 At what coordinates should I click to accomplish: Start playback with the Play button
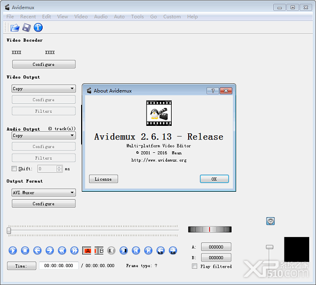tap(13, 251)
